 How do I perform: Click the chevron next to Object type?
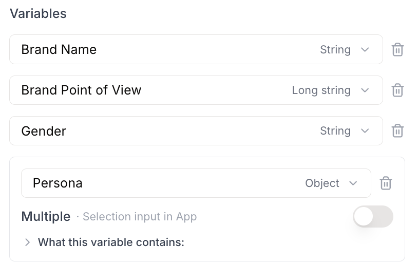[x=353, y=183]
